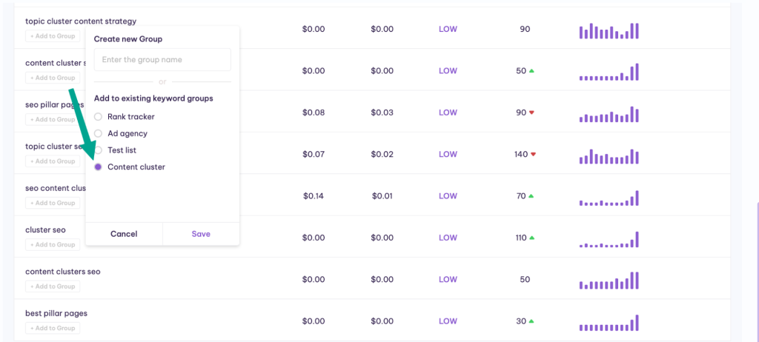Click green up arrow next to 70
This screenshot has height=342, width=759.
(531, 196)
